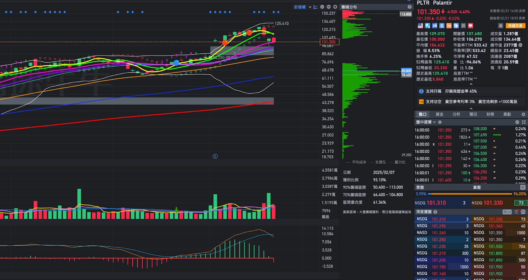Select the 盤口 tab
The height and width of the screenshot is (280, 528).
(422, 114)
